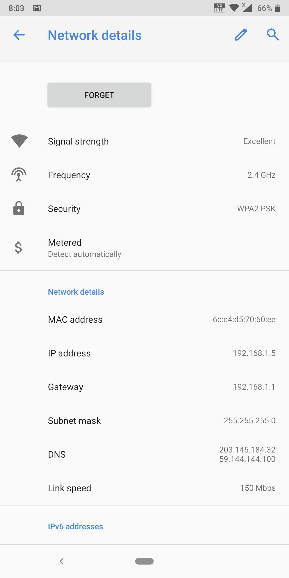Select the MAC address row

point(144,320)
